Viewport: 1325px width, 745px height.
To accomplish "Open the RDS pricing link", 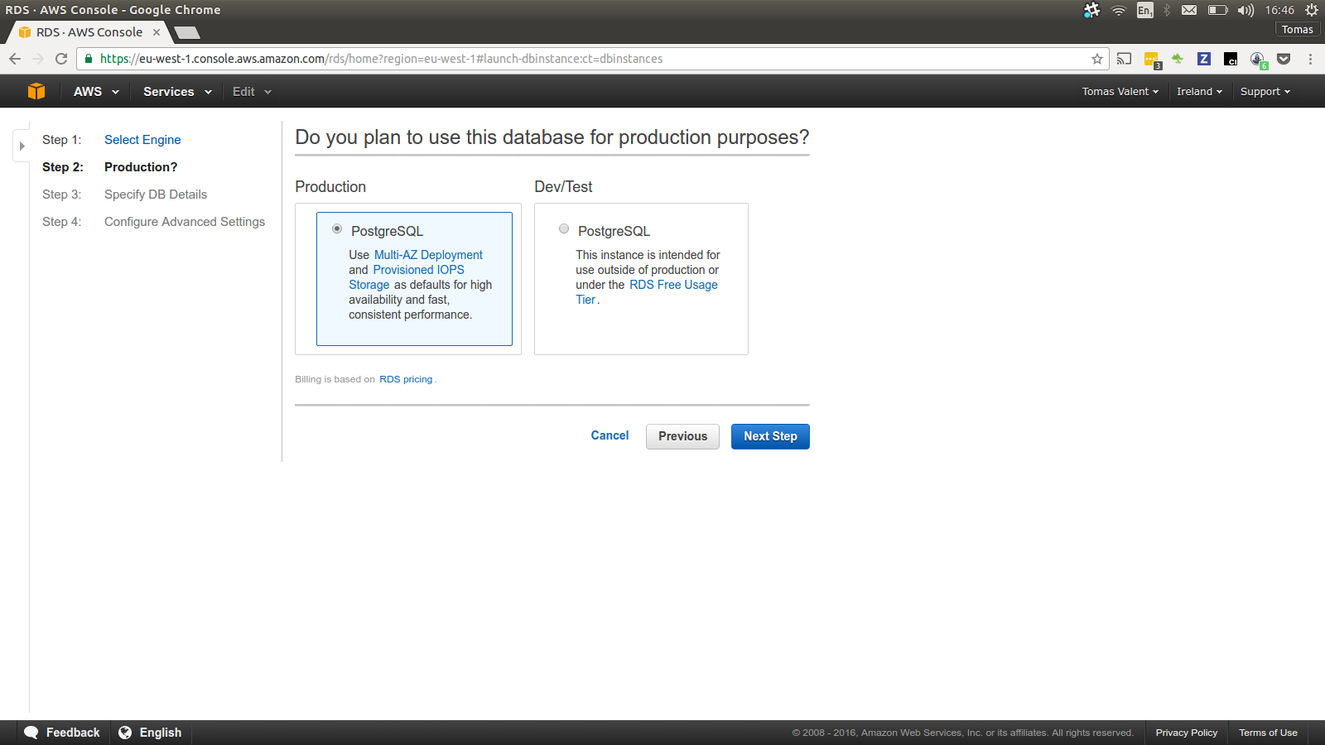I will coord(406,379).
